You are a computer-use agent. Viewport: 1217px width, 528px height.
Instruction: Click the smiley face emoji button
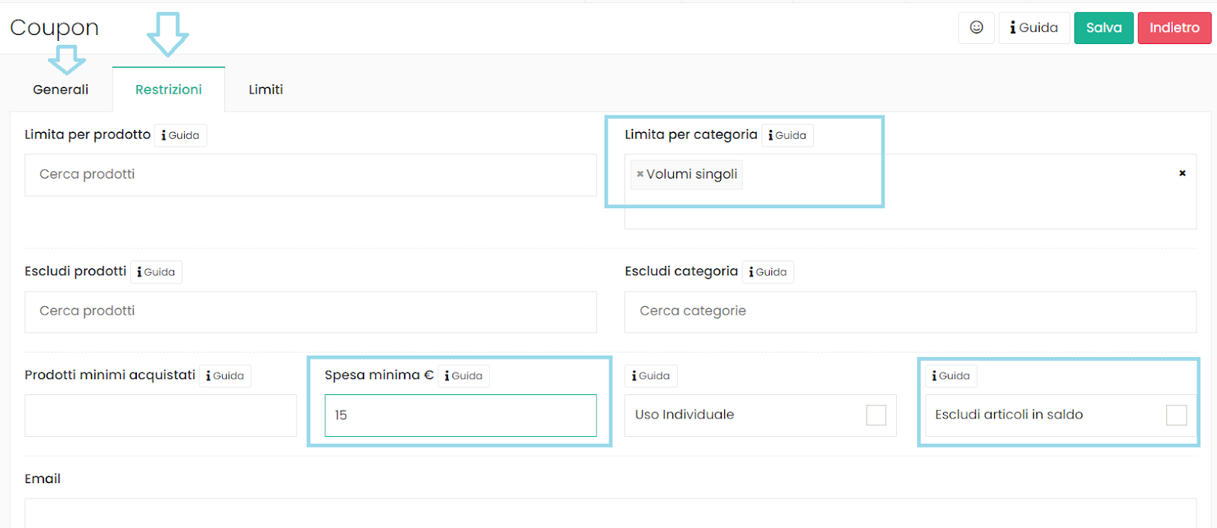tap(977, 28)
